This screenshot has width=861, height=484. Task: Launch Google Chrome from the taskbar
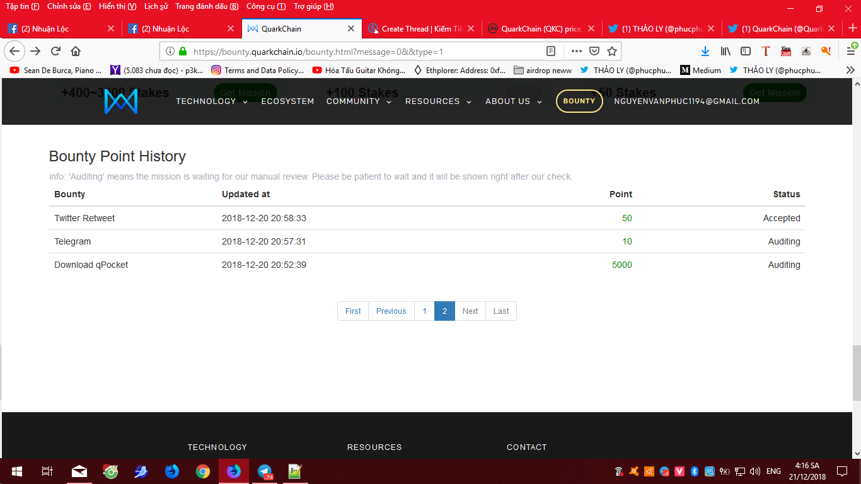pos(202,471)
